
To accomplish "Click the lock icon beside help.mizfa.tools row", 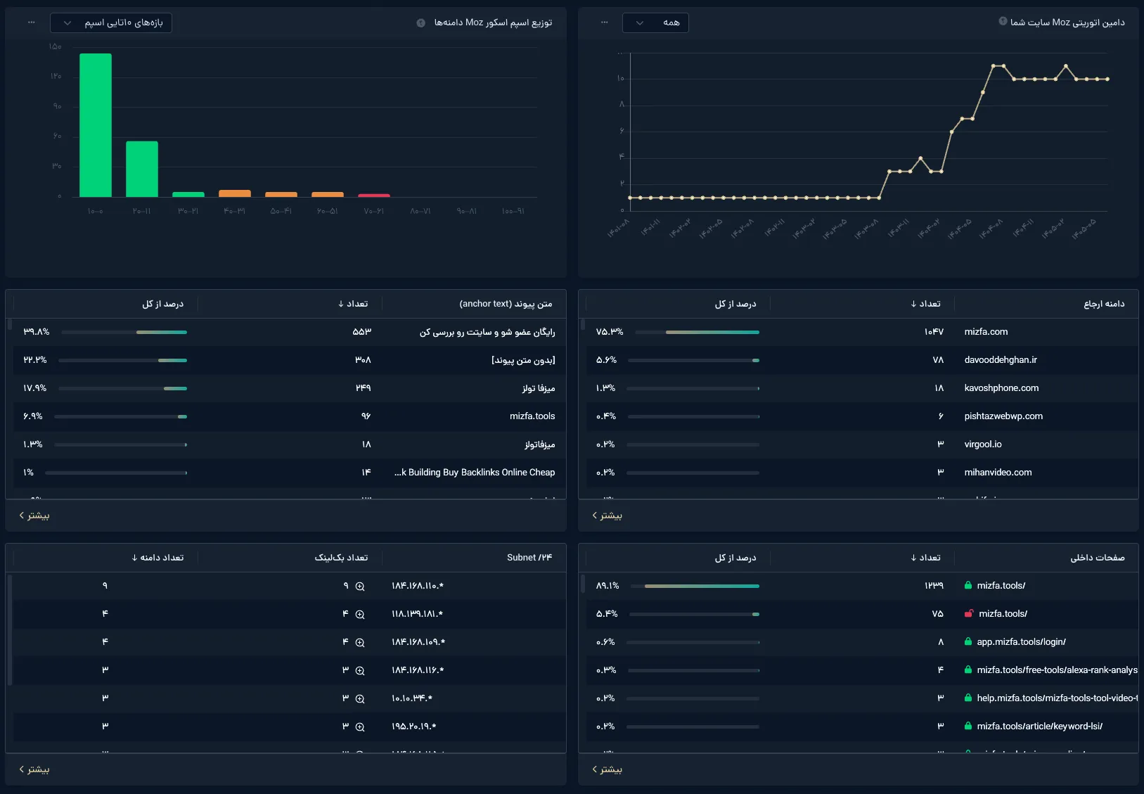I will [968, 698].
